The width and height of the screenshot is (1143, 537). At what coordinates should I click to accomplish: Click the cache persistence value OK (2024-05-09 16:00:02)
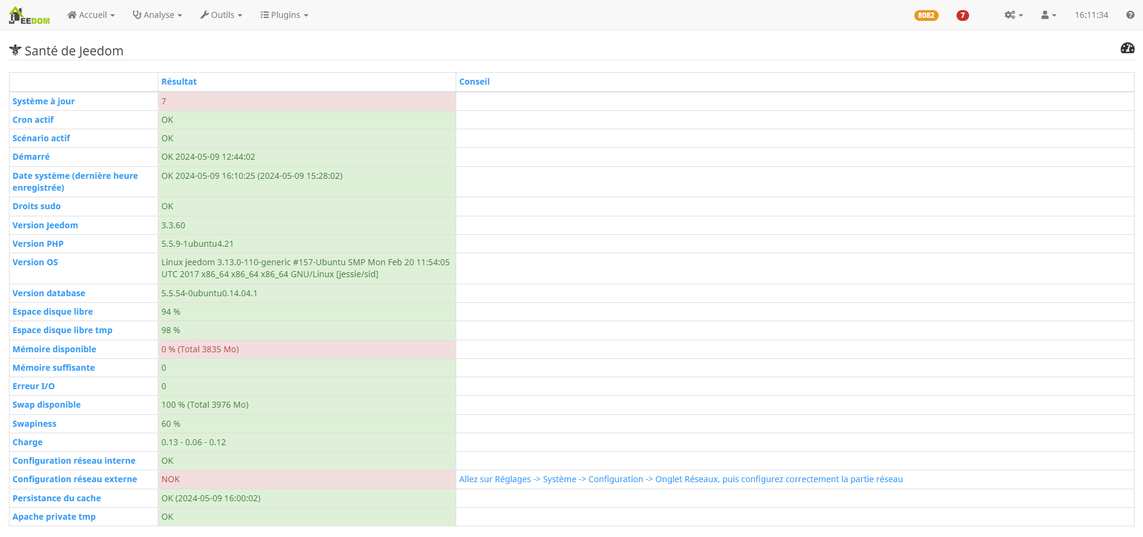point(211,498)
